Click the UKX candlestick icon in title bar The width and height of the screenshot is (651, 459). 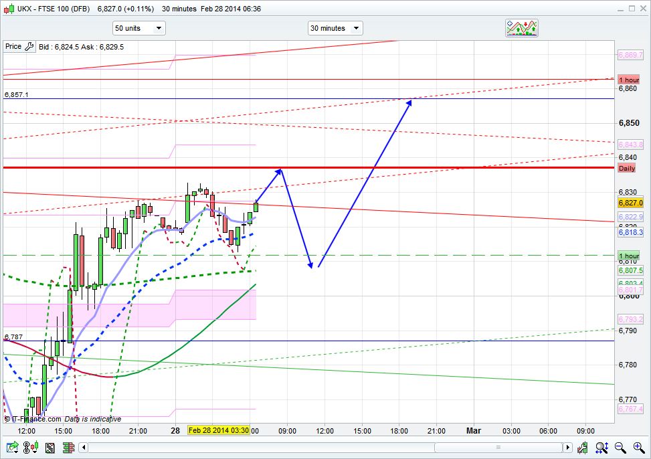pos(8,9)
